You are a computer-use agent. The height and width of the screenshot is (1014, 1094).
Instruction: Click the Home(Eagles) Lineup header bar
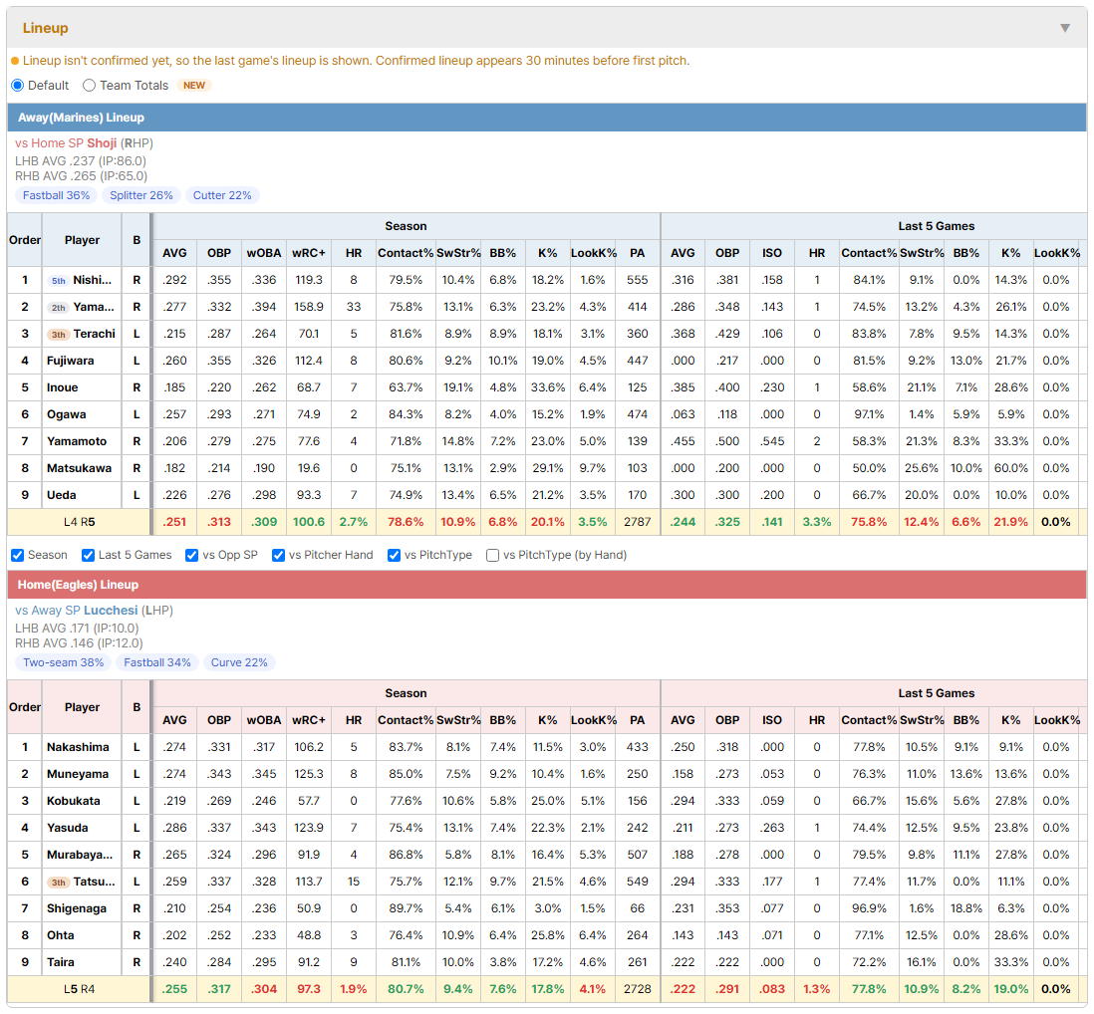tap(547, 585)
